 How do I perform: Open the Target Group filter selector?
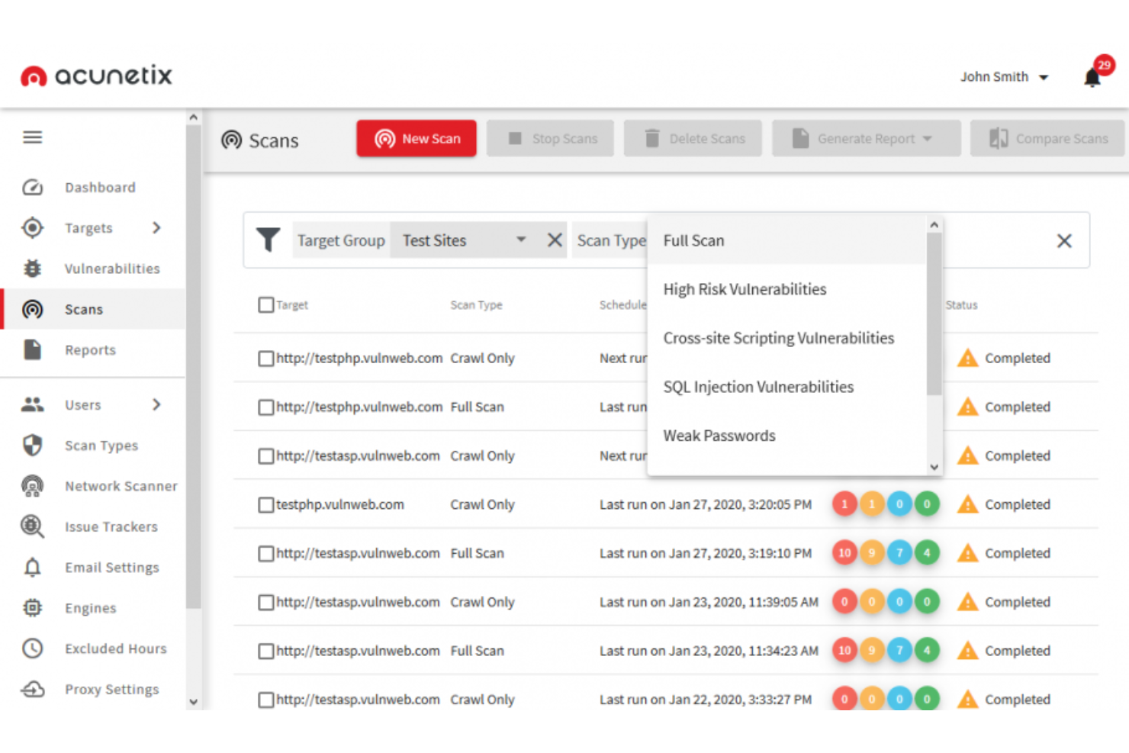(341, 240)
